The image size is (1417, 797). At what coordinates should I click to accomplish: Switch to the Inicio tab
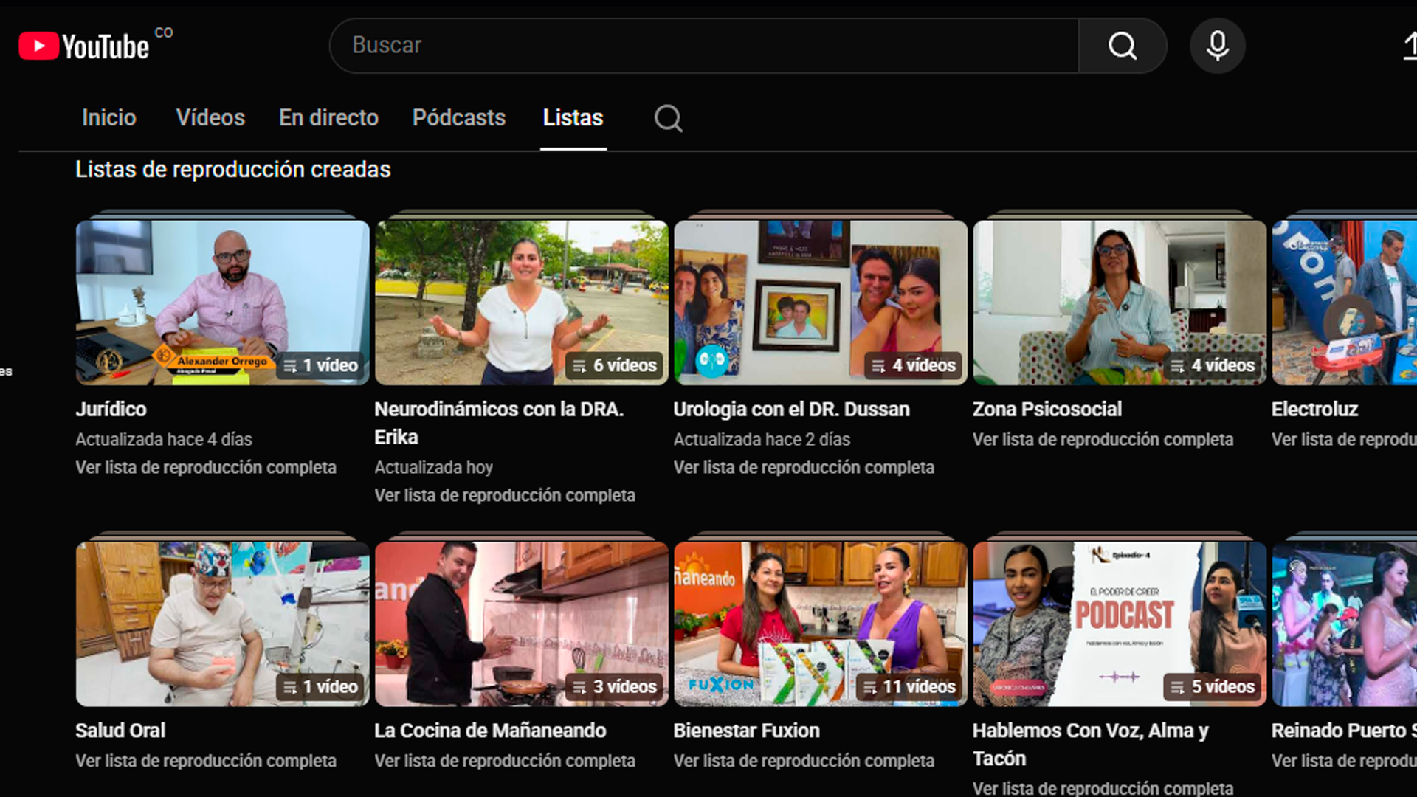pyautogui.click(x=108, y=117)
